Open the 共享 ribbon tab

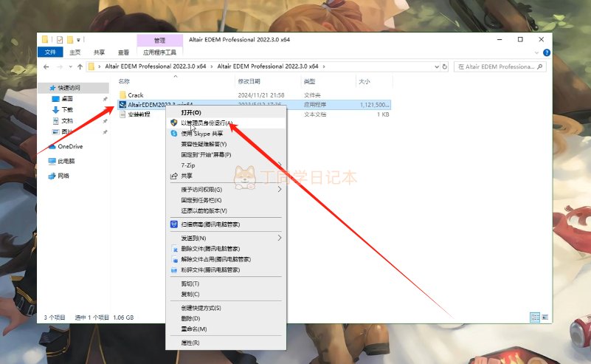(x=99, y=52)
